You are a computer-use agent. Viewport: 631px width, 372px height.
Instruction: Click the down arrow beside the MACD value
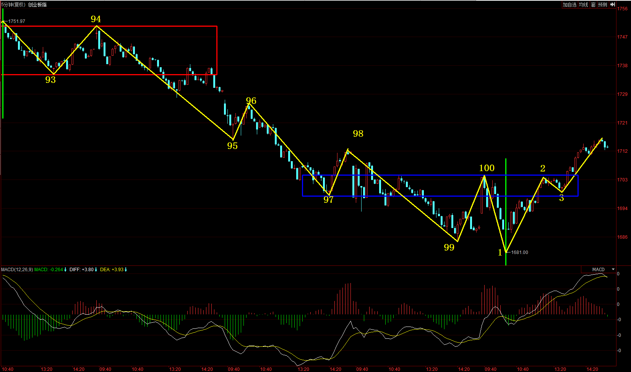click(65, 270)
